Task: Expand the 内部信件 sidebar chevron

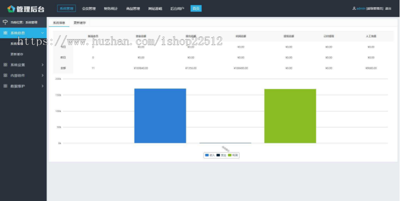Action: pos(43,75)
